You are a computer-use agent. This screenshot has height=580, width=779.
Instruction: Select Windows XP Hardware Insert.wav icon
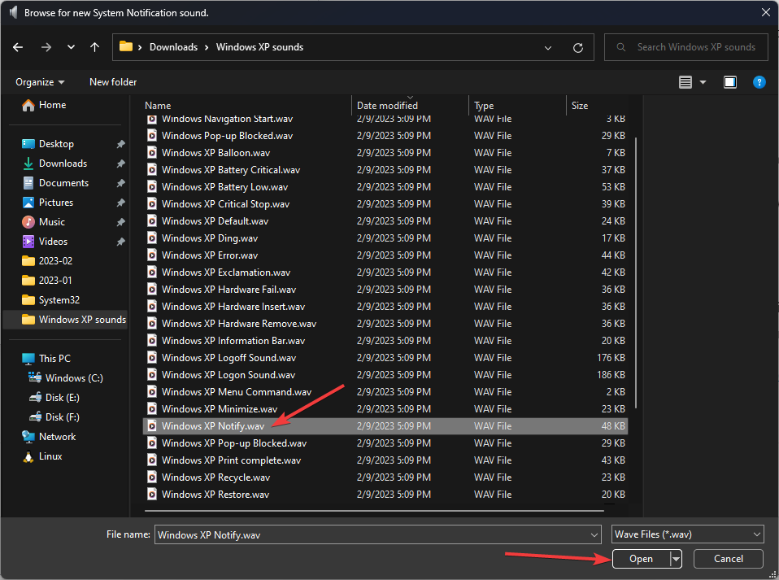(x=152, y=306)
